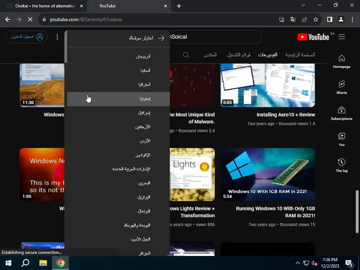Viewport: 360px width, 270px height.
Task: Open the You section in sidebar
Action: 342,139
